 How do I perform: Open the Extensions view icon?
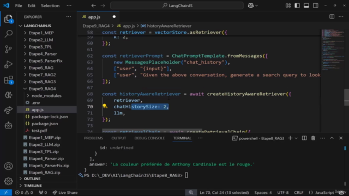(9, 80)
